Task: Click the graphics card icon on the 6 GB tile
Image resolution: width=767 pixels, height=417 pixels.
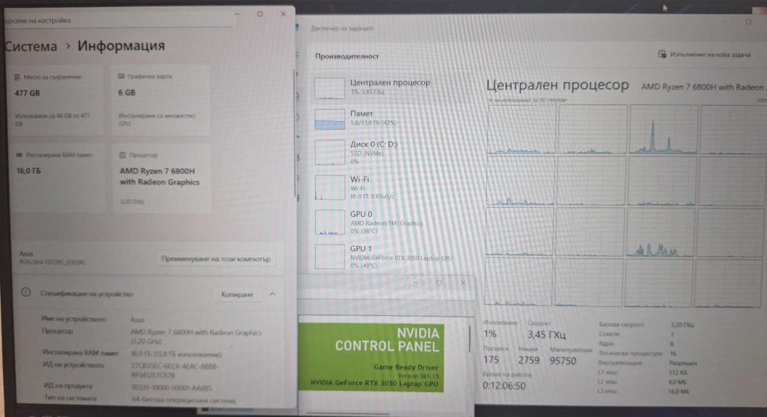Action: coord(121,76)
